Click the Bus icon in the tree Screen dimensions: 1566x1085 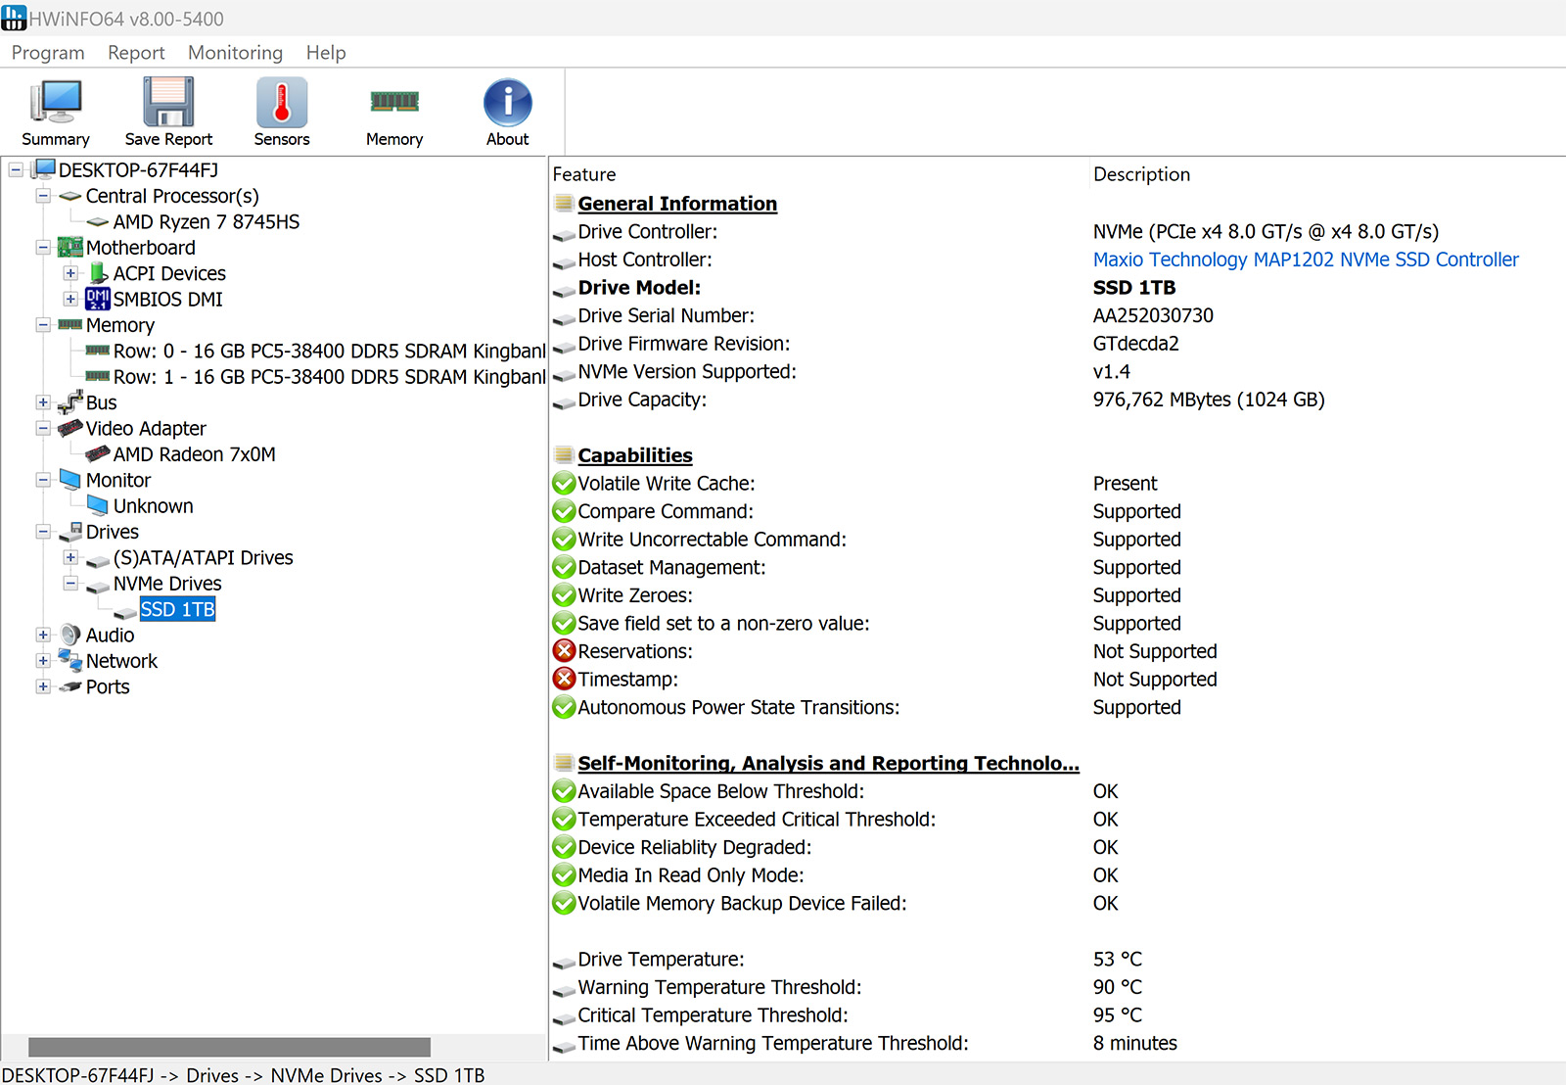[x=70, y=402]
